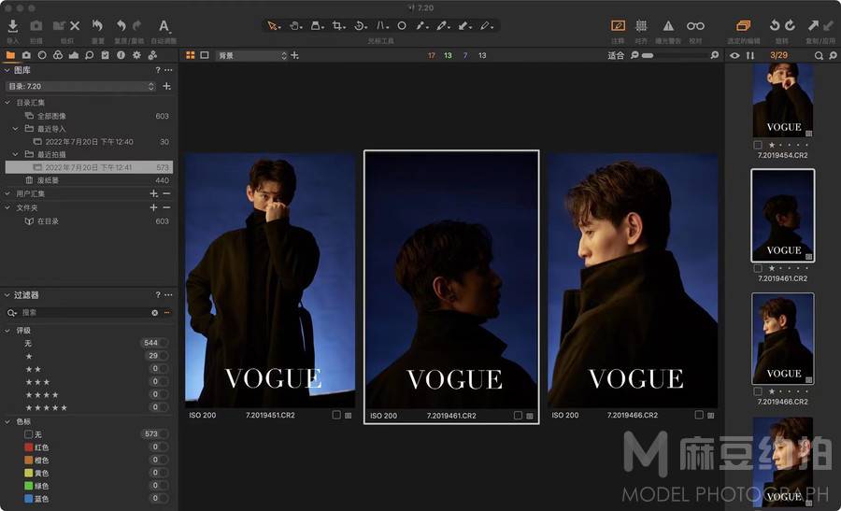The width and height of the screenshot is (841, 511).
Task: Switch viewer to single-view mode
Action: point(205,55)
